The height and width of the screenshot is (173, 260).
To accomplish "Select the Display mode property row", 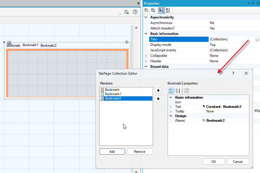I will (205, 45).
